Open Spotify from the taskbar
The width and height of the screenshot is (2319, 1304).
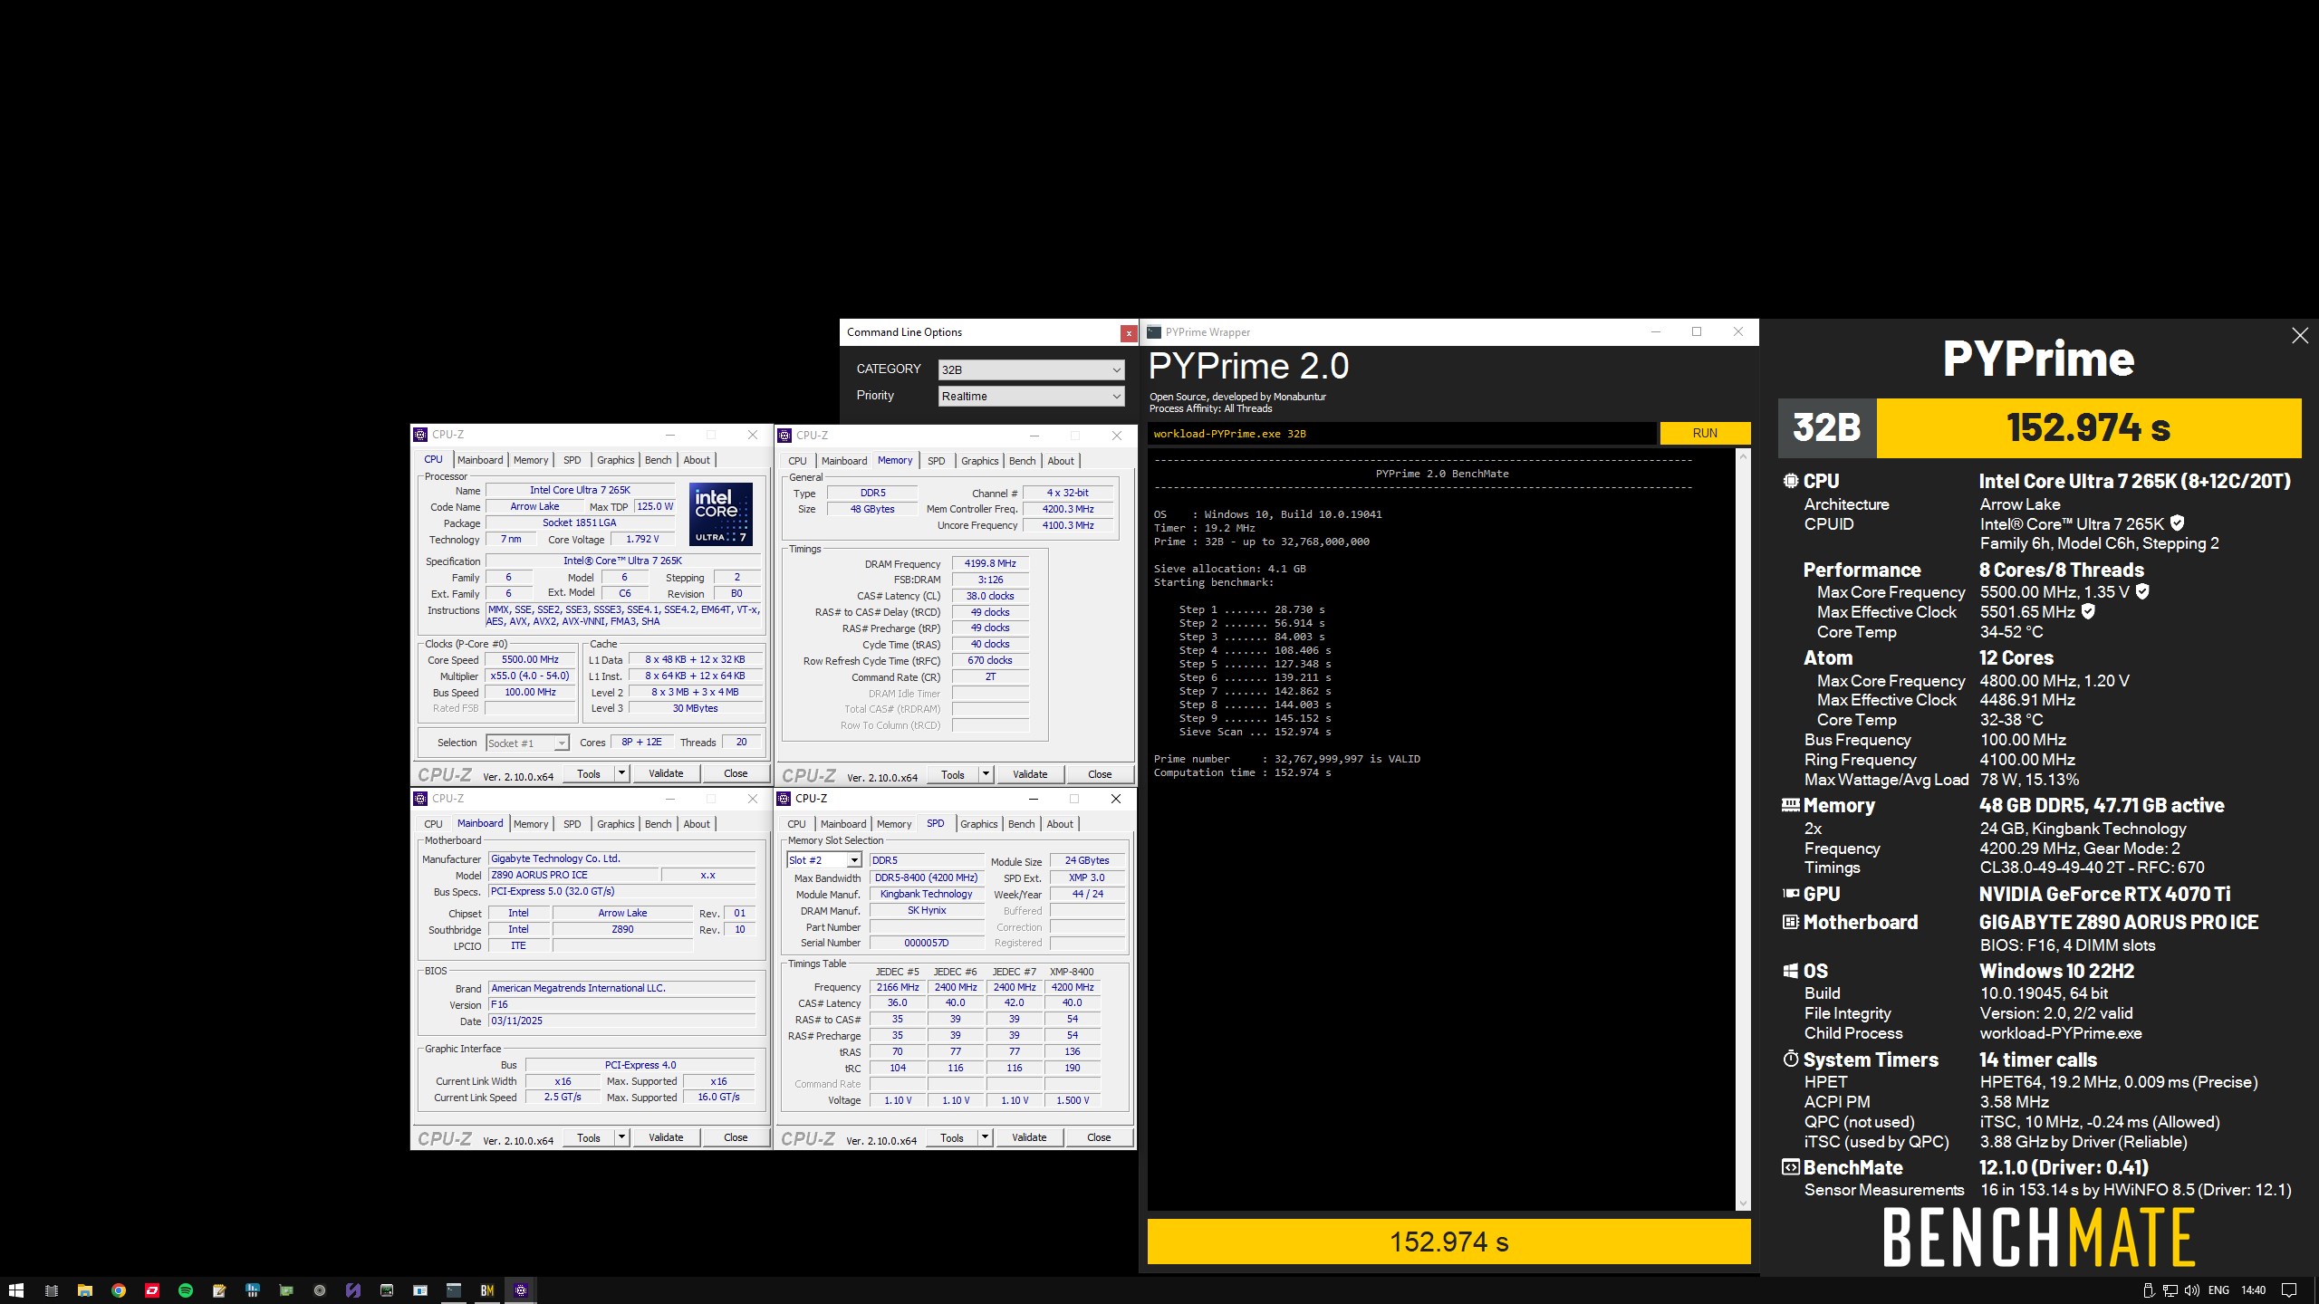point(186,1290)
